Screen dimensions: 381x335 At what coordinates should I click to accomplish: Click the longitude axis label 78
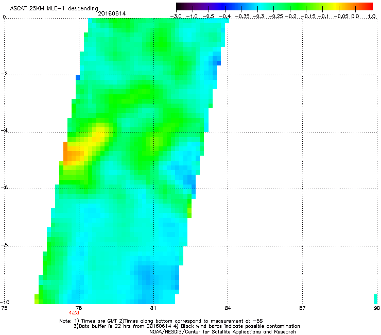pyautogui.click(x=79, y=308)
